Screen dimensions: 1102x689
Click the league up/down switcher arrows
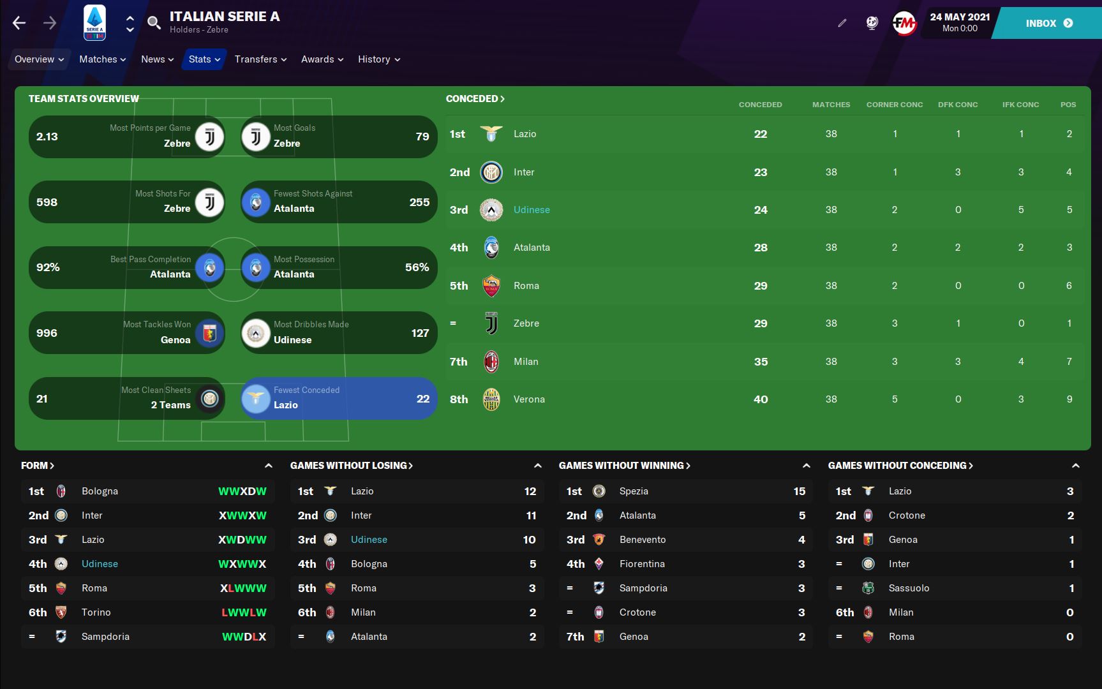pyautogui.click(x=130, y=24)
